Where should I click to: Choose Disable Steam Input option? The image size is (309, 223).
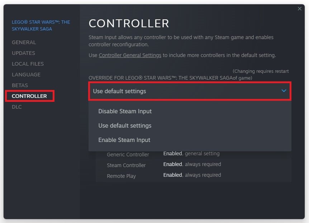coord(125,111)
